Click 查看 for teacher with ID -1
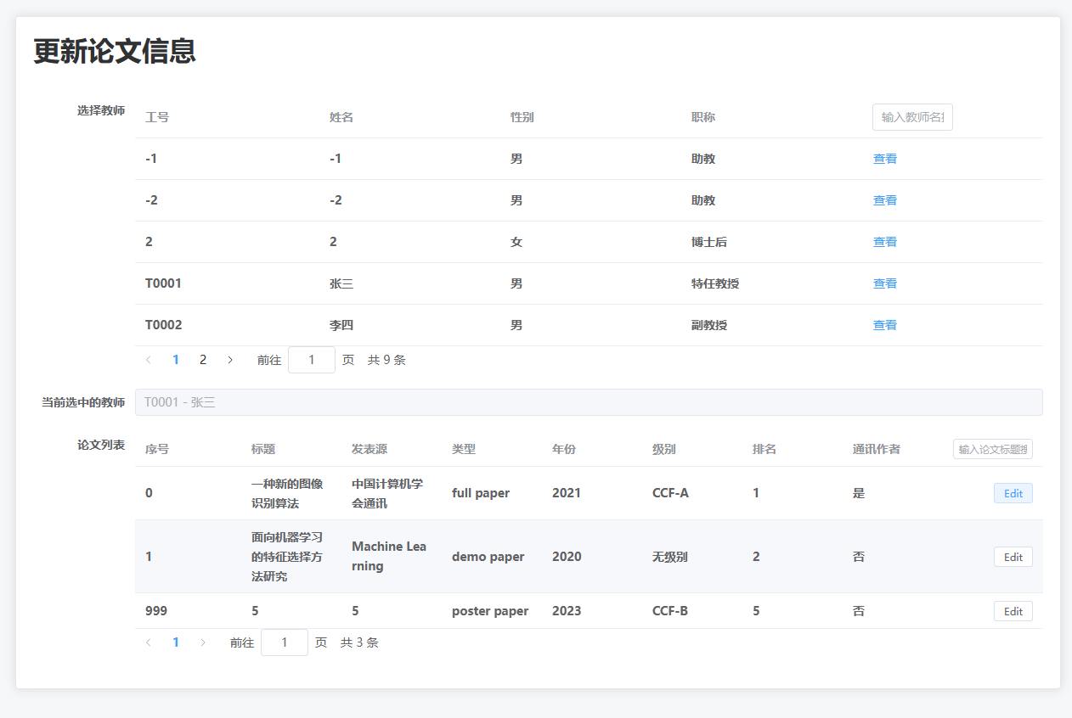Image resolution: width=1072 pixels, height=718 pixels. point(885,158)
